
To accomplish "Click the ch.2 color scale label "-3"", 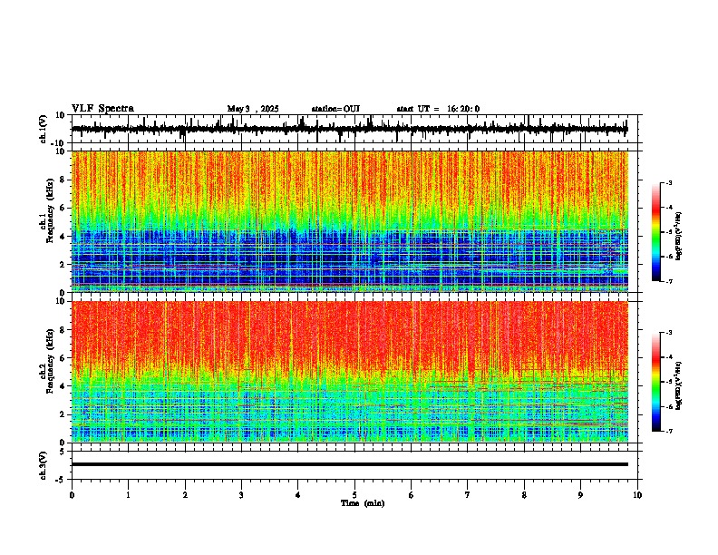I will point(669,333).
